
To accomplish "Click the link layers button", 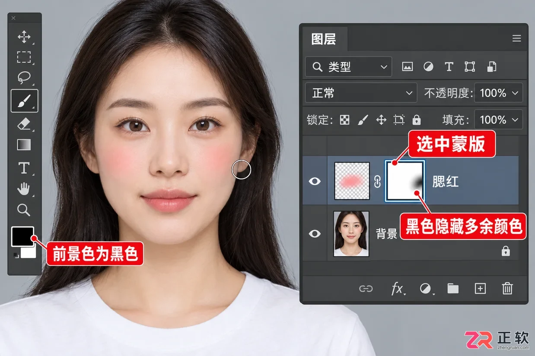I will [x=366, y=289].
